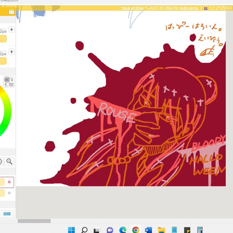The height and width of the screenshot is (233, 233).
Task: Select the upper yellow brush swatch
Action: [x=3, y=39]
